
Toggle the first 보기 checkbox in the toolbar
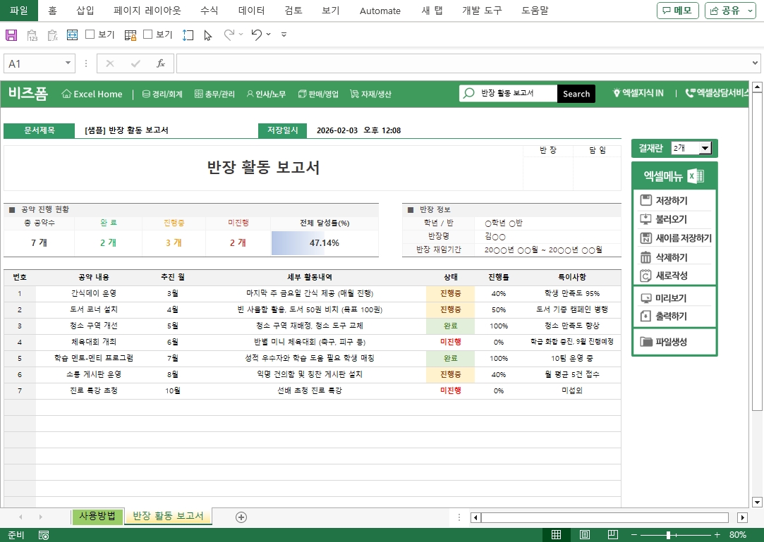(x=90, y=35)
